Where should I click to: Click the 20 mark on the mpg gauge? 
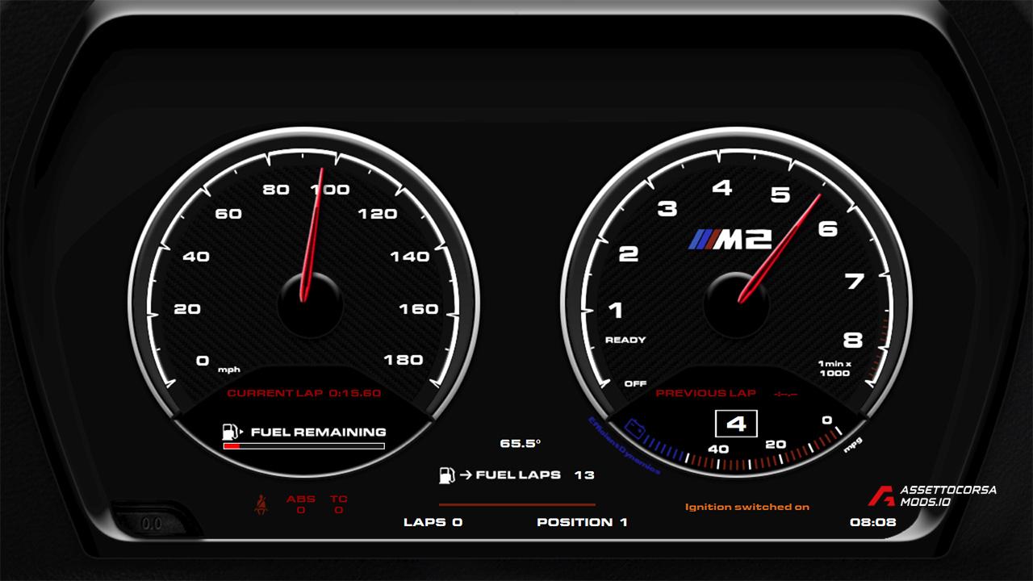tap(776, 445)
